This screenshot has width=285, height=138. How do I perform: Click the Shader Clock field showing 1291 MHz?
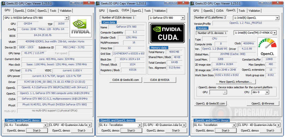[x=131, y=37]
